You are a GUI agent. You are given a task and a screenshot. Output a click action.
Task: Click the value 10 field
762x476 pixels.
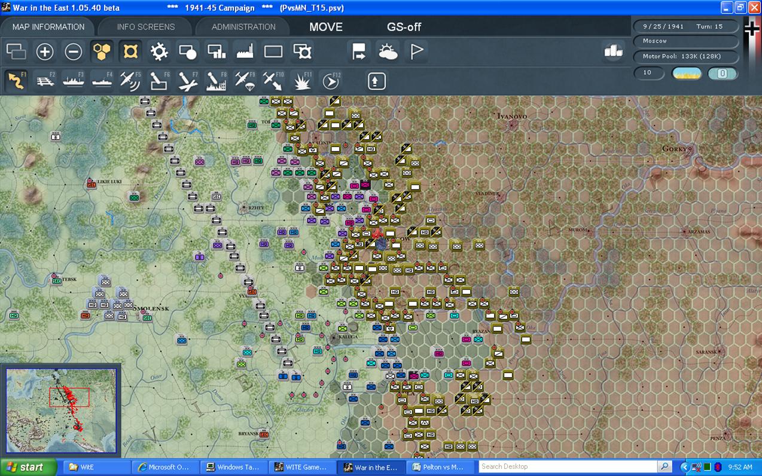coord(649,73)
